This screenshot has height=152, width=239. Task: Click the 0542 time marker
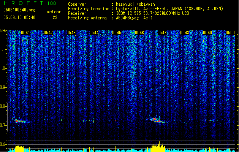pyautogui.click(x=48, y=33)
